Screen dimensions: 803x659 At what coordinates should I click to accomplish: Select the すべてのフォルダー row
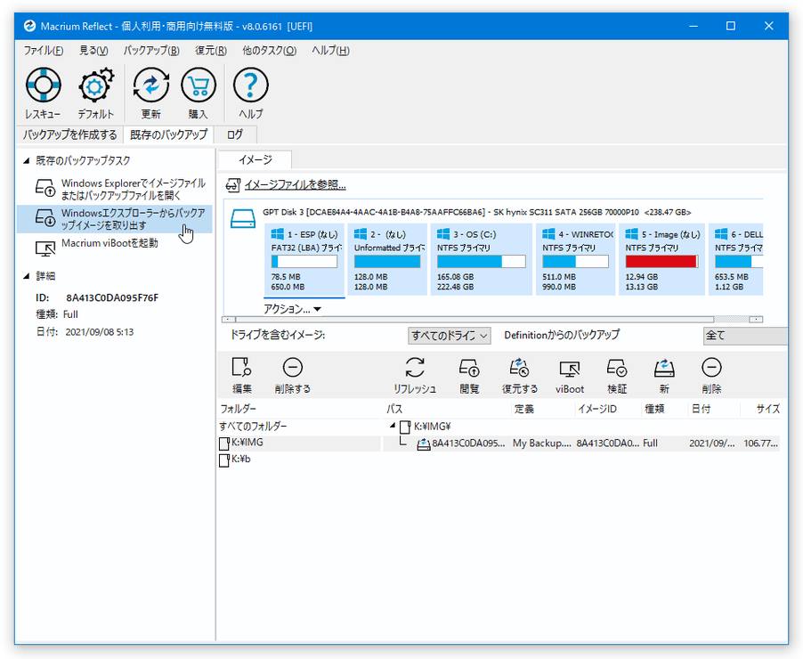pyautogui.click(x=300, y=427)
